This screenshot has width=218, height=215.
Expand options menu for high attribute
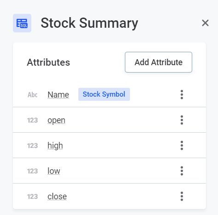pos(182,145)
